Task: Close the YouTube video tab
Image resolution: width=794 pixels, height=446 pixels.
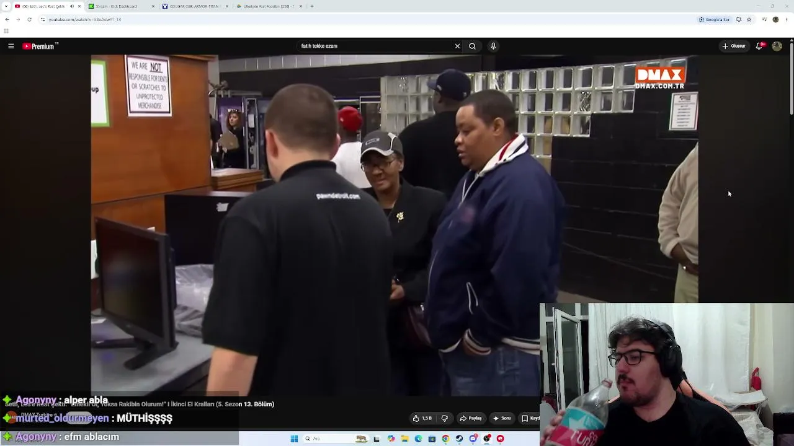Action: pyautogui.click(x=79, y=6)
